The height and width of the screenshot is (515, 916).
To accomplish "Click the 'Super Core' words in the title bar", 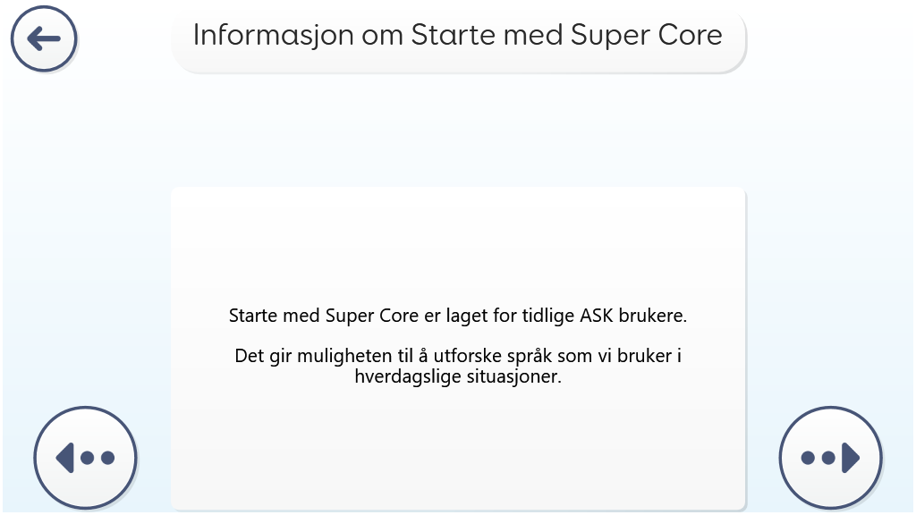I will coord(647,36).
